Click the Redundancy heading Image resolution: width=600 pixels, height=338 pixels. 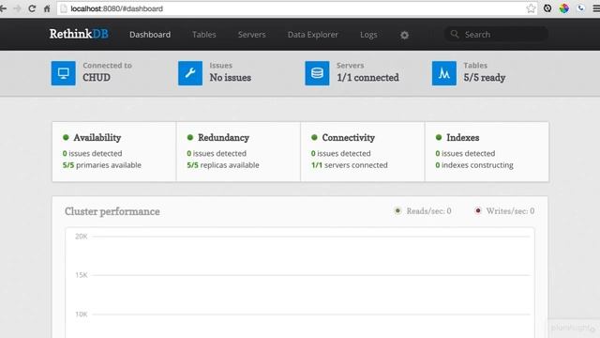click(x=223, y=137)
